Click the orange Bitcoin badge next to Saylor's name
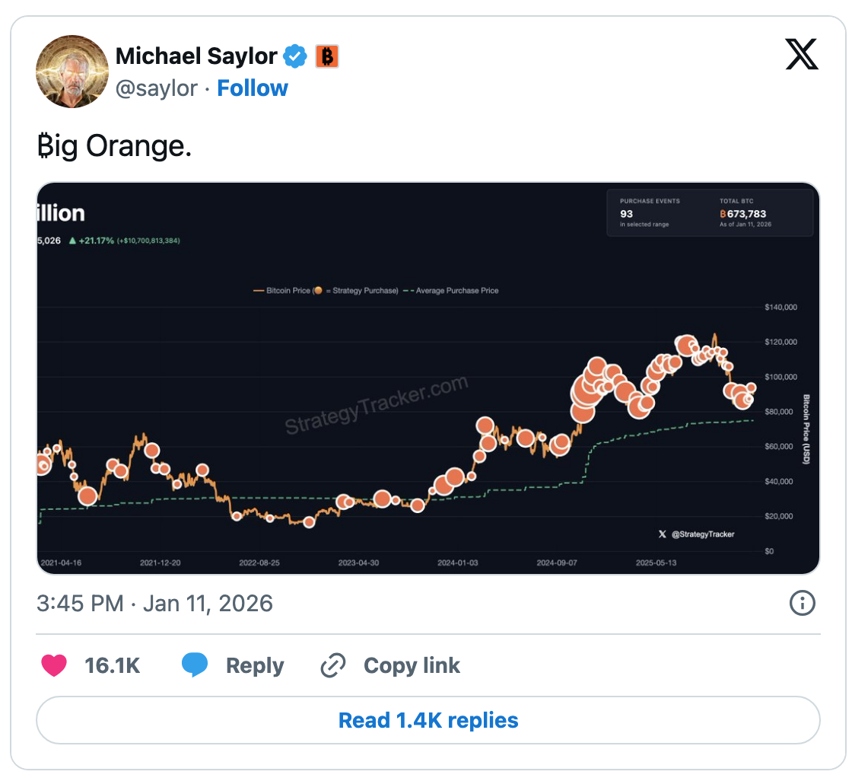The image size is (852, 781). pyautogui.click(x=326, y=56)
